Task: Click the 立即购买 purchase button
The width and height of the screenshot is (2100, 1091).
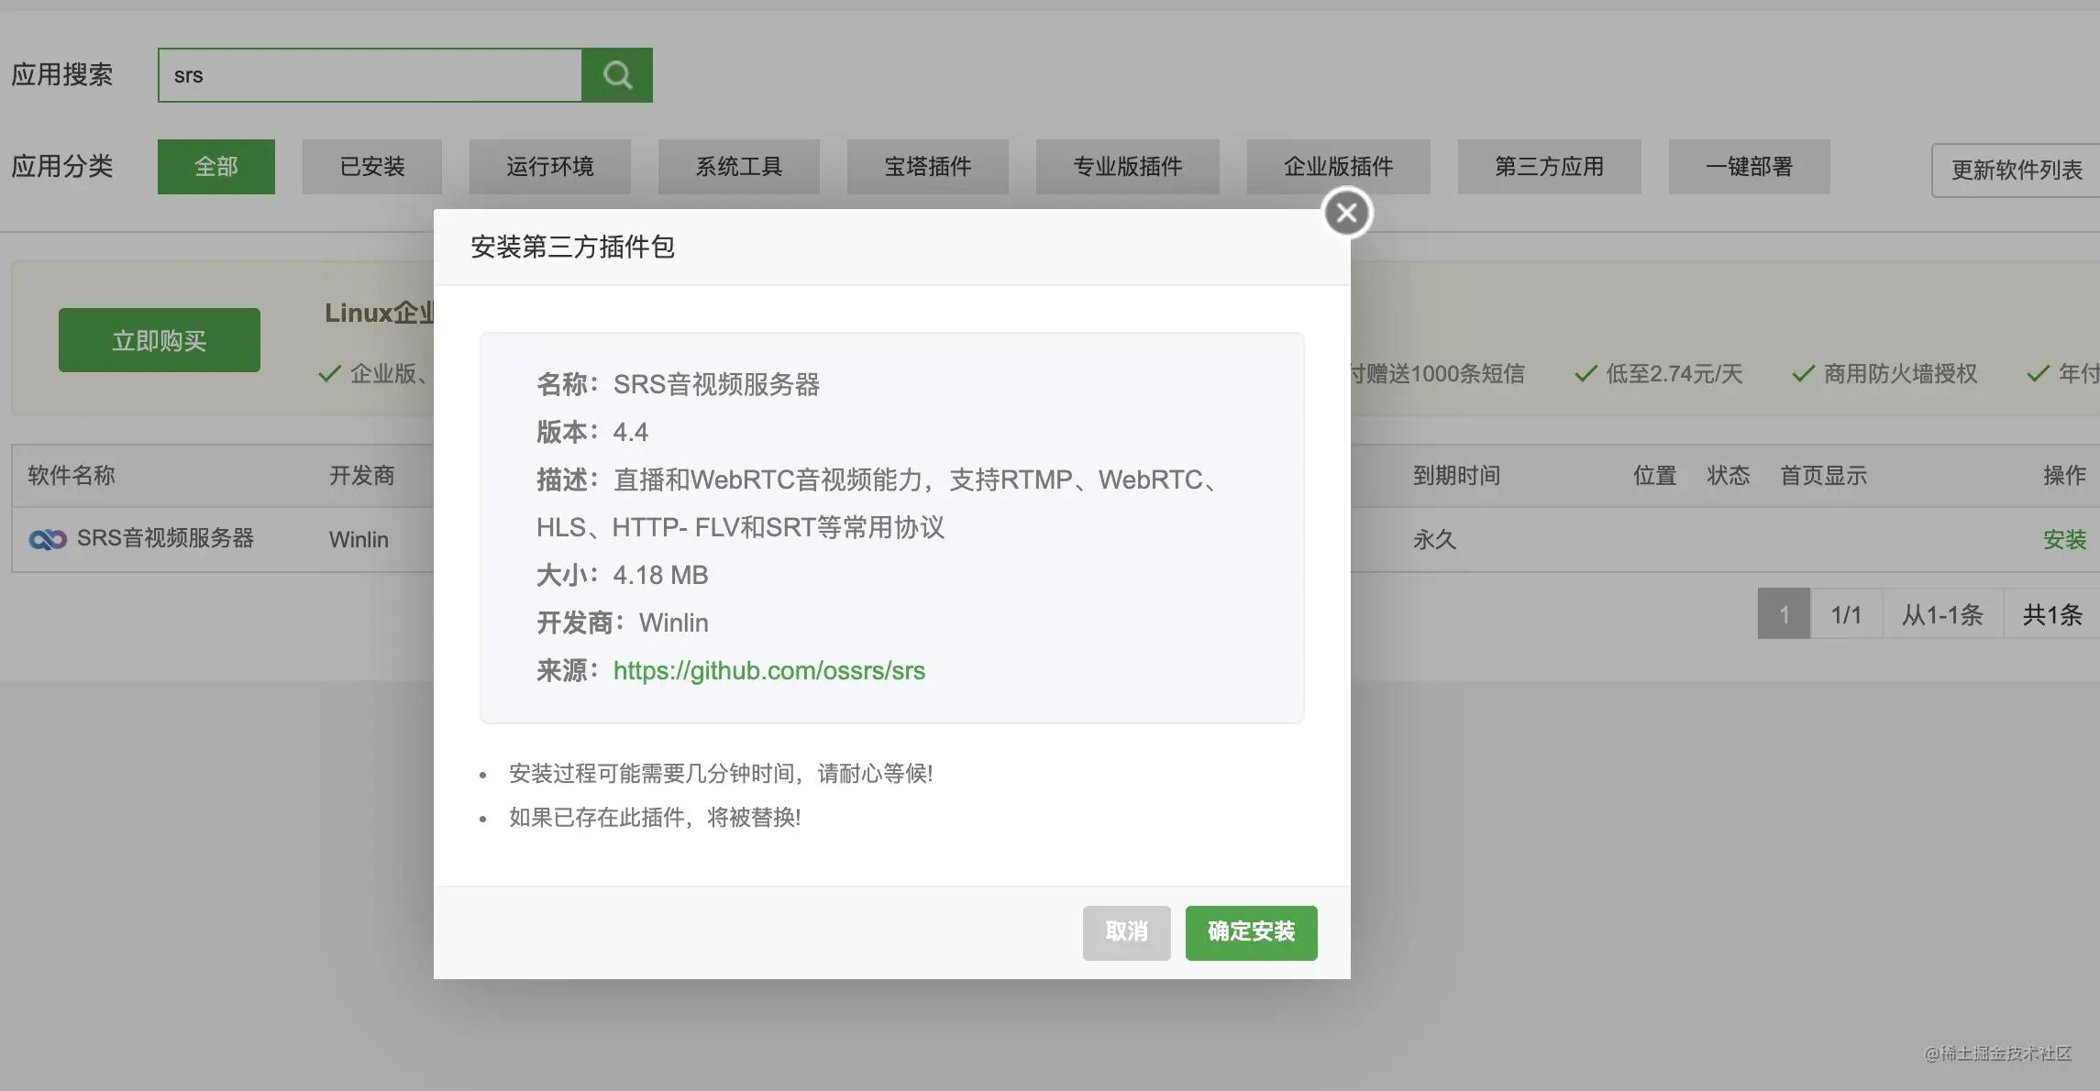Action: tap(159, 339)
